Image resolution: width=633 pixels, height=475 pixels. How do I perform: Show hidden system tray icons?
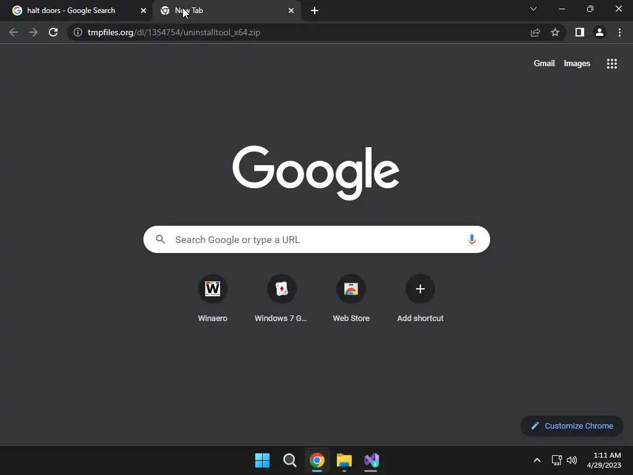point(537,460)
